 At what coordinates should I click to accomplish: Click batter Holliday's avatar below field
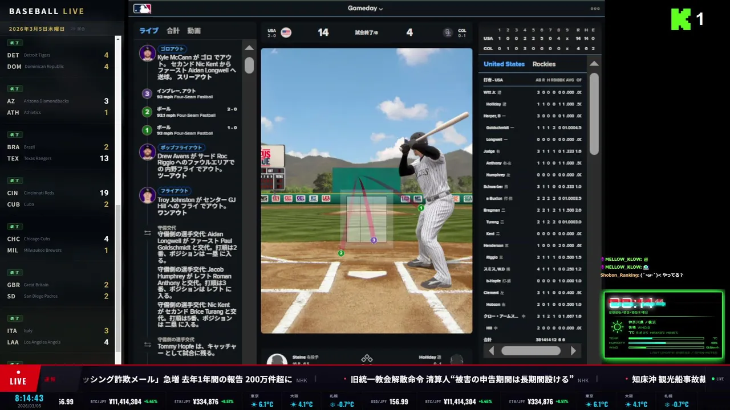[x=457, y=359]
